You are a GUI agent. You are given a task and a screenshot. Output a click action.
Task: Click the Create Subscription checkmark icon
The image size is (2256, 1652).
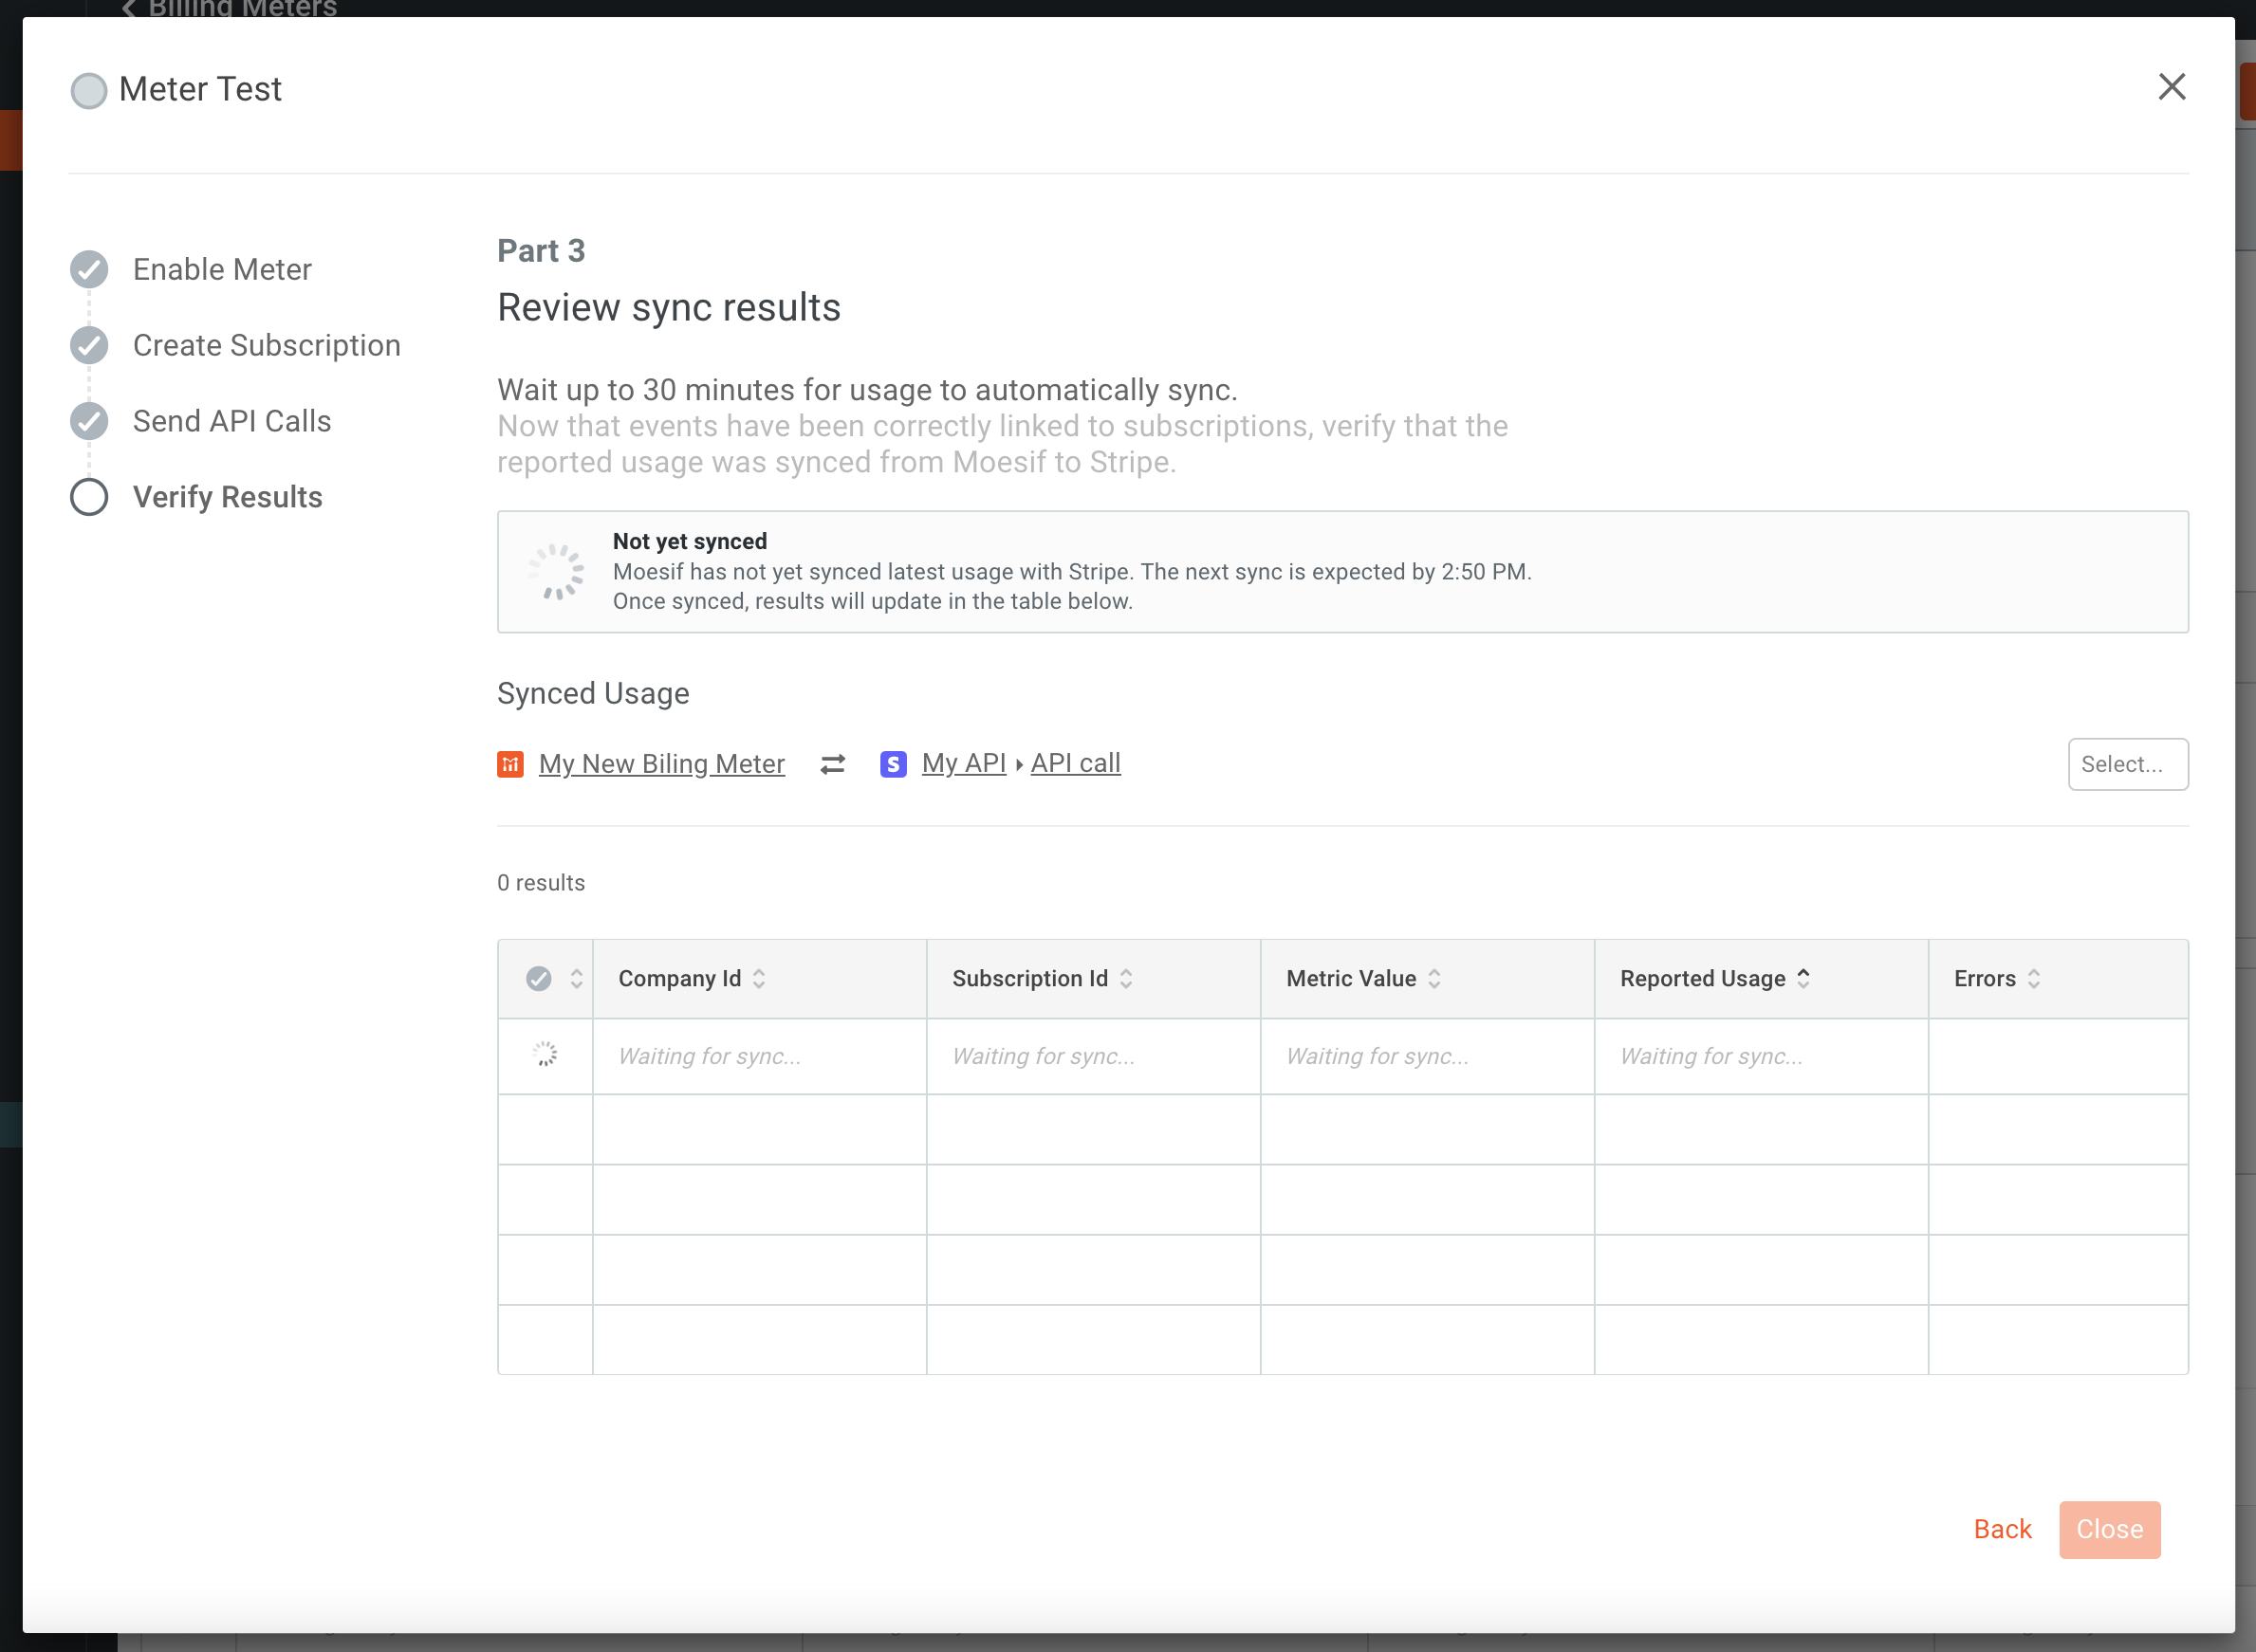[x=89, y=345]
